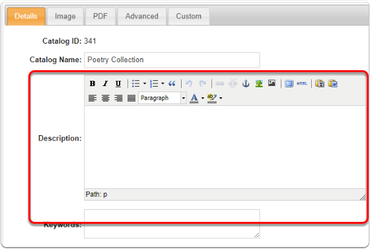
Task: Insert a numbered list
Action: (154, 83)
